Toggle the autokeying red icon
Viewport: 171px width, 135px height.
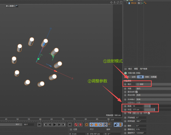pos(80,125)
